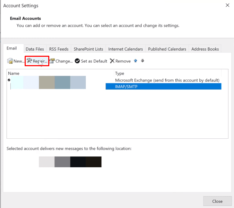Click the Change... button label
The width and height of the screenshot is (234, 208).
coord(64,61)
